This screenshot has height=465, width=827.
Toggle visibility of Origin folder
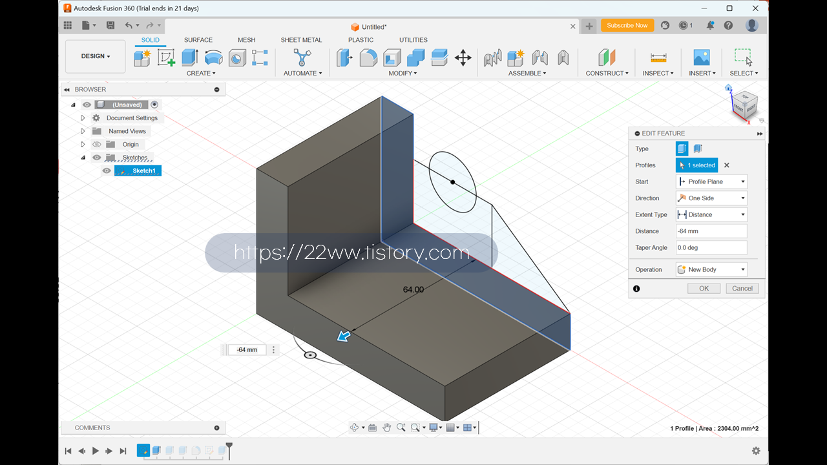[97, 144]
